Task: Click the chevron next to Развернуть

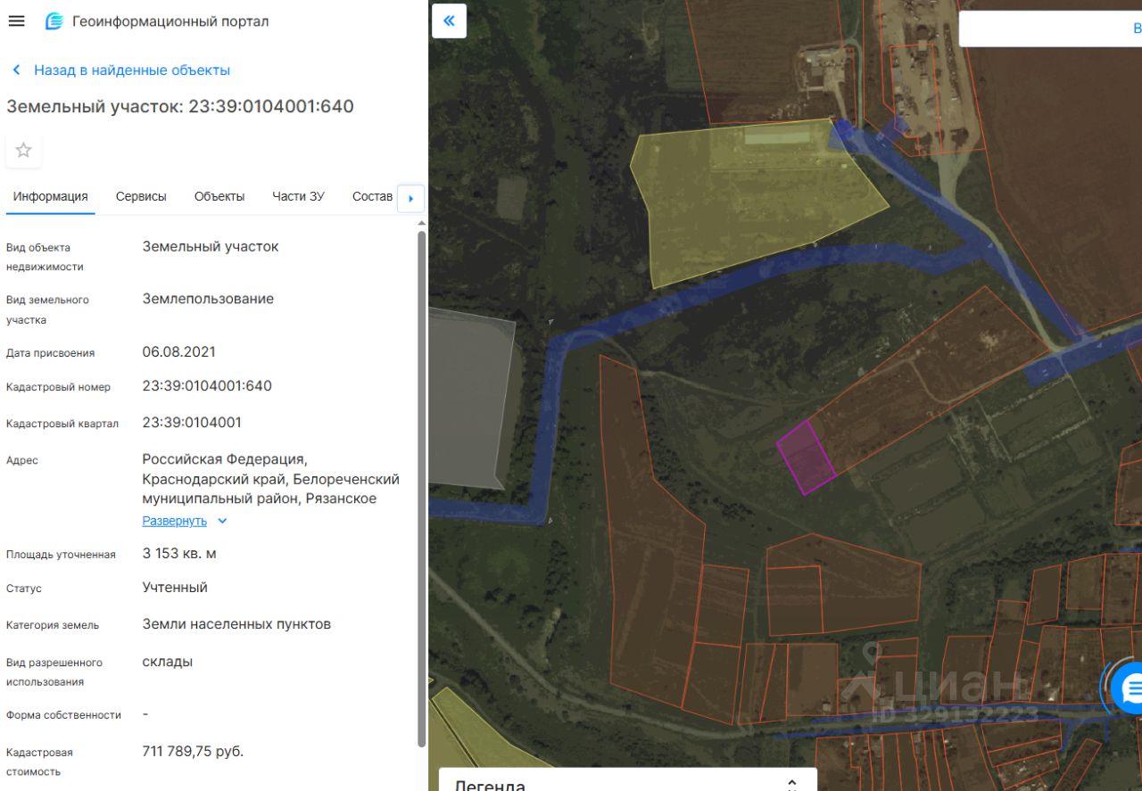Action: (x=222, y=521)
